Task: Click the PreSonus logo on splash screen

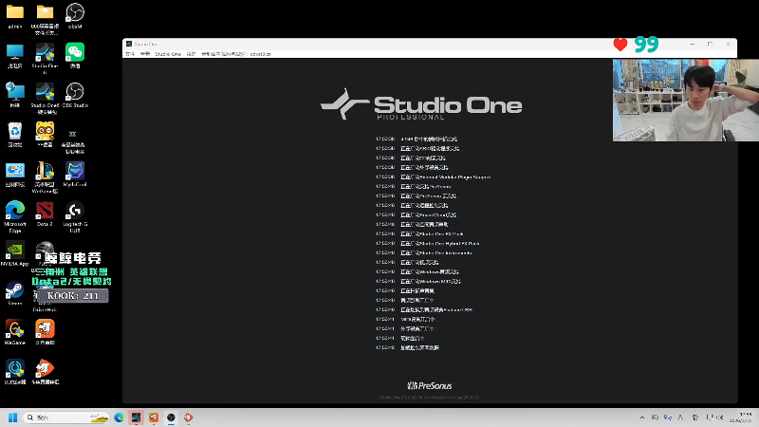Action: pos(430,385)
